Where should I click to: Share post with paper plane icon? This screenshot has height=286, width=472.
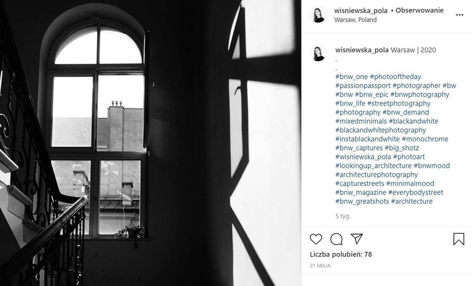[357, 239]
